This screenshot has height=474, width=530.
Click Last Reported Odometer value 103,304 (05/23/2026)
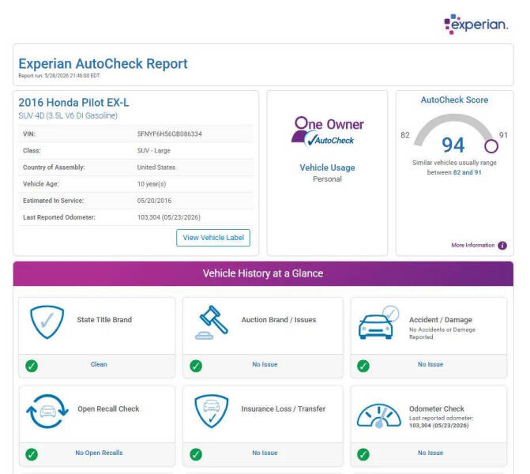[169, 217]
